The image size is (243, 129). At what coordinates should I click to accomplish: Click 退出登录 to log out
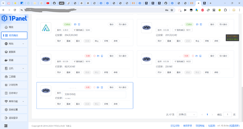pyautogui.click(x=14, y=118)
